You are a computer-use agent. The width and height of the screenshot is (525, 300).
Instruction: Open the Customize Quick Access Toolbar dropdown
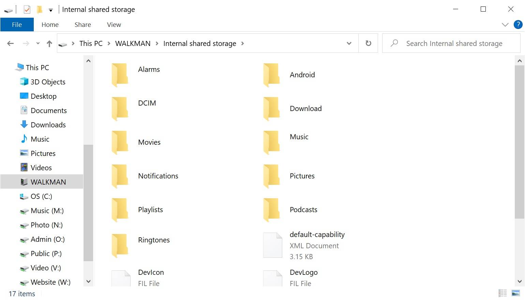[x=51, y=10]
